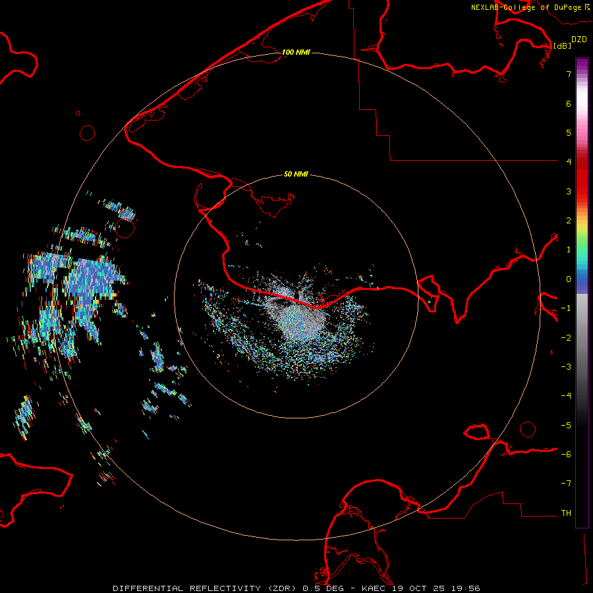The image size is (593, 593).
Task: Click the -3 value on the color scale
Action: [566, 367]
